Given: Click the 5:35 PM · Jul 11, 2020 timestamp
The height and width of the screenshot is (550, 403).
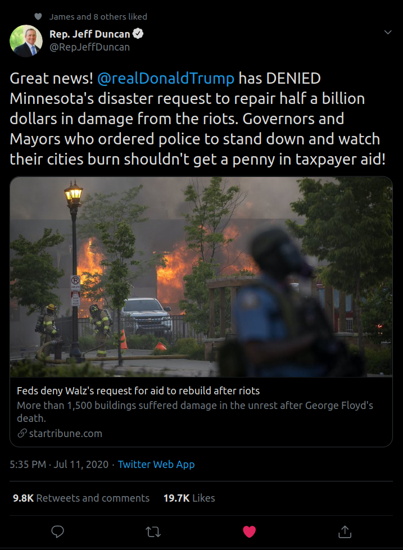Looking at the screenshot, I should [x=59, y=465].
